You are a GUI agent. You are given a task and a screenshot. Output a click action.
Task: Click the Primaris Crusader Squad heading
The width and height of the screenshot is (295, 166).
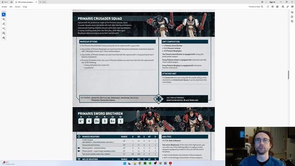tap(100, 18)
